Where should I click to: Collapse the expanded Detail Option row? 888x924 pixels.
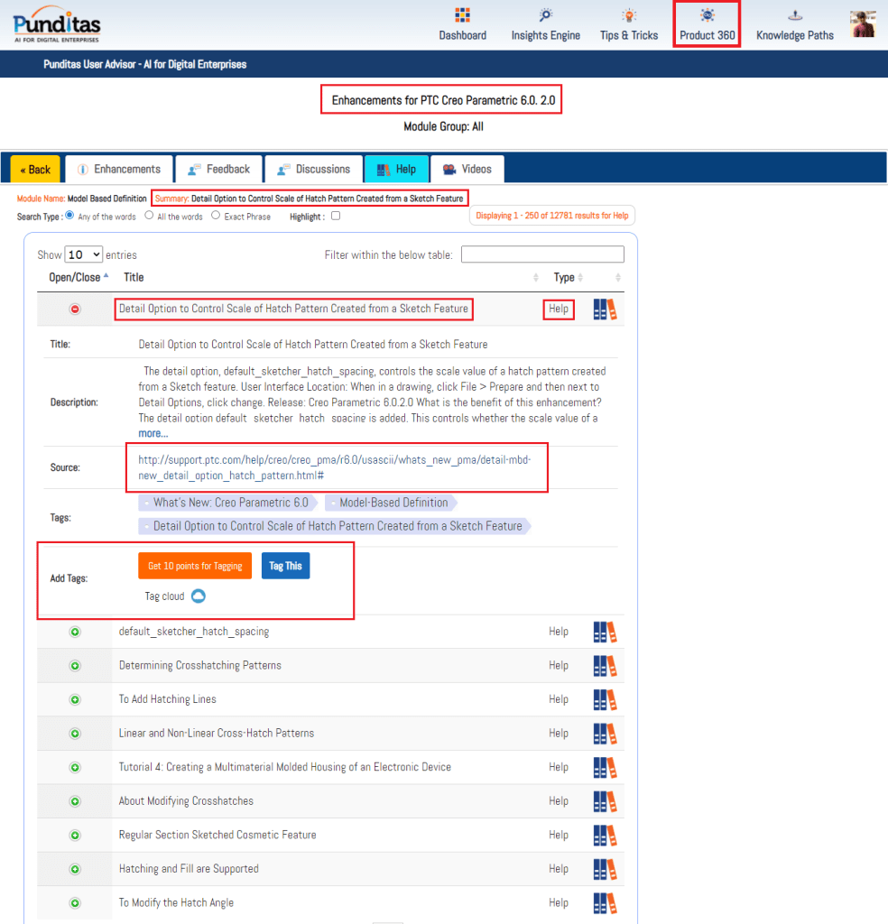(x=75, y=309)
